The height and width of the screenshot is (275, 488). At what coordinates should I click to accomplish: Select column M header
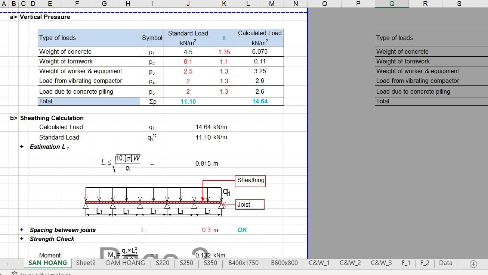point(272,4)
